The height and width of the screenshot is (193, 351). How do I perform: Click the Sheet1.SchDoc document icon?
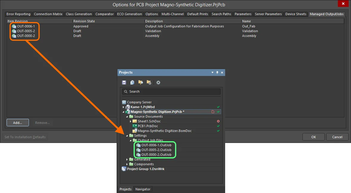135,121
